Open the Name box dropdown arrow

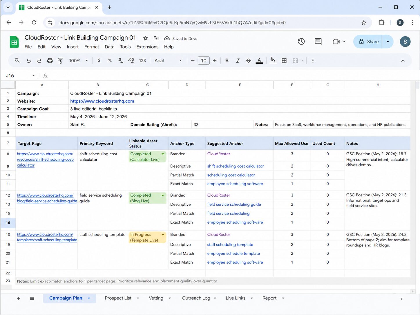click(x=33, y=76)
